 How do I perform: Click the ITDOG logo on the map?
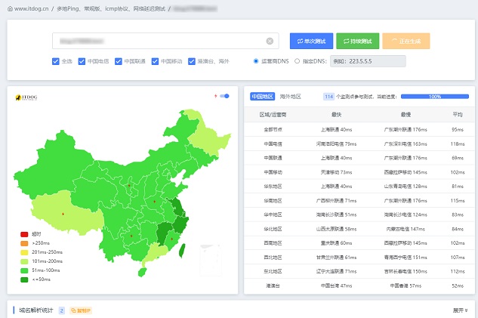(x=26, y=97)
